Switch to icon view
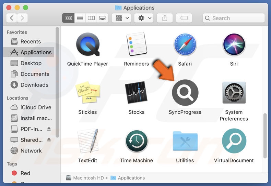The image size is (271, 186). 69,18
